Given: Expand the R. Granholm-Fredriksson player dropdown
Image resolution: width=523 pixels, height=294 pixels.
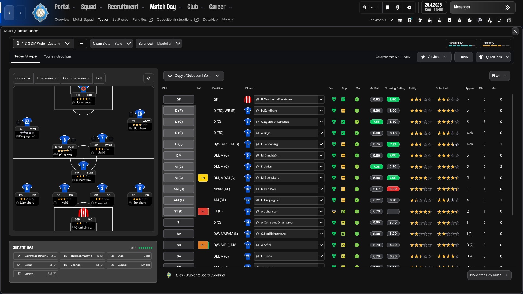Looking at the screenshot, I should click(321, 99).
